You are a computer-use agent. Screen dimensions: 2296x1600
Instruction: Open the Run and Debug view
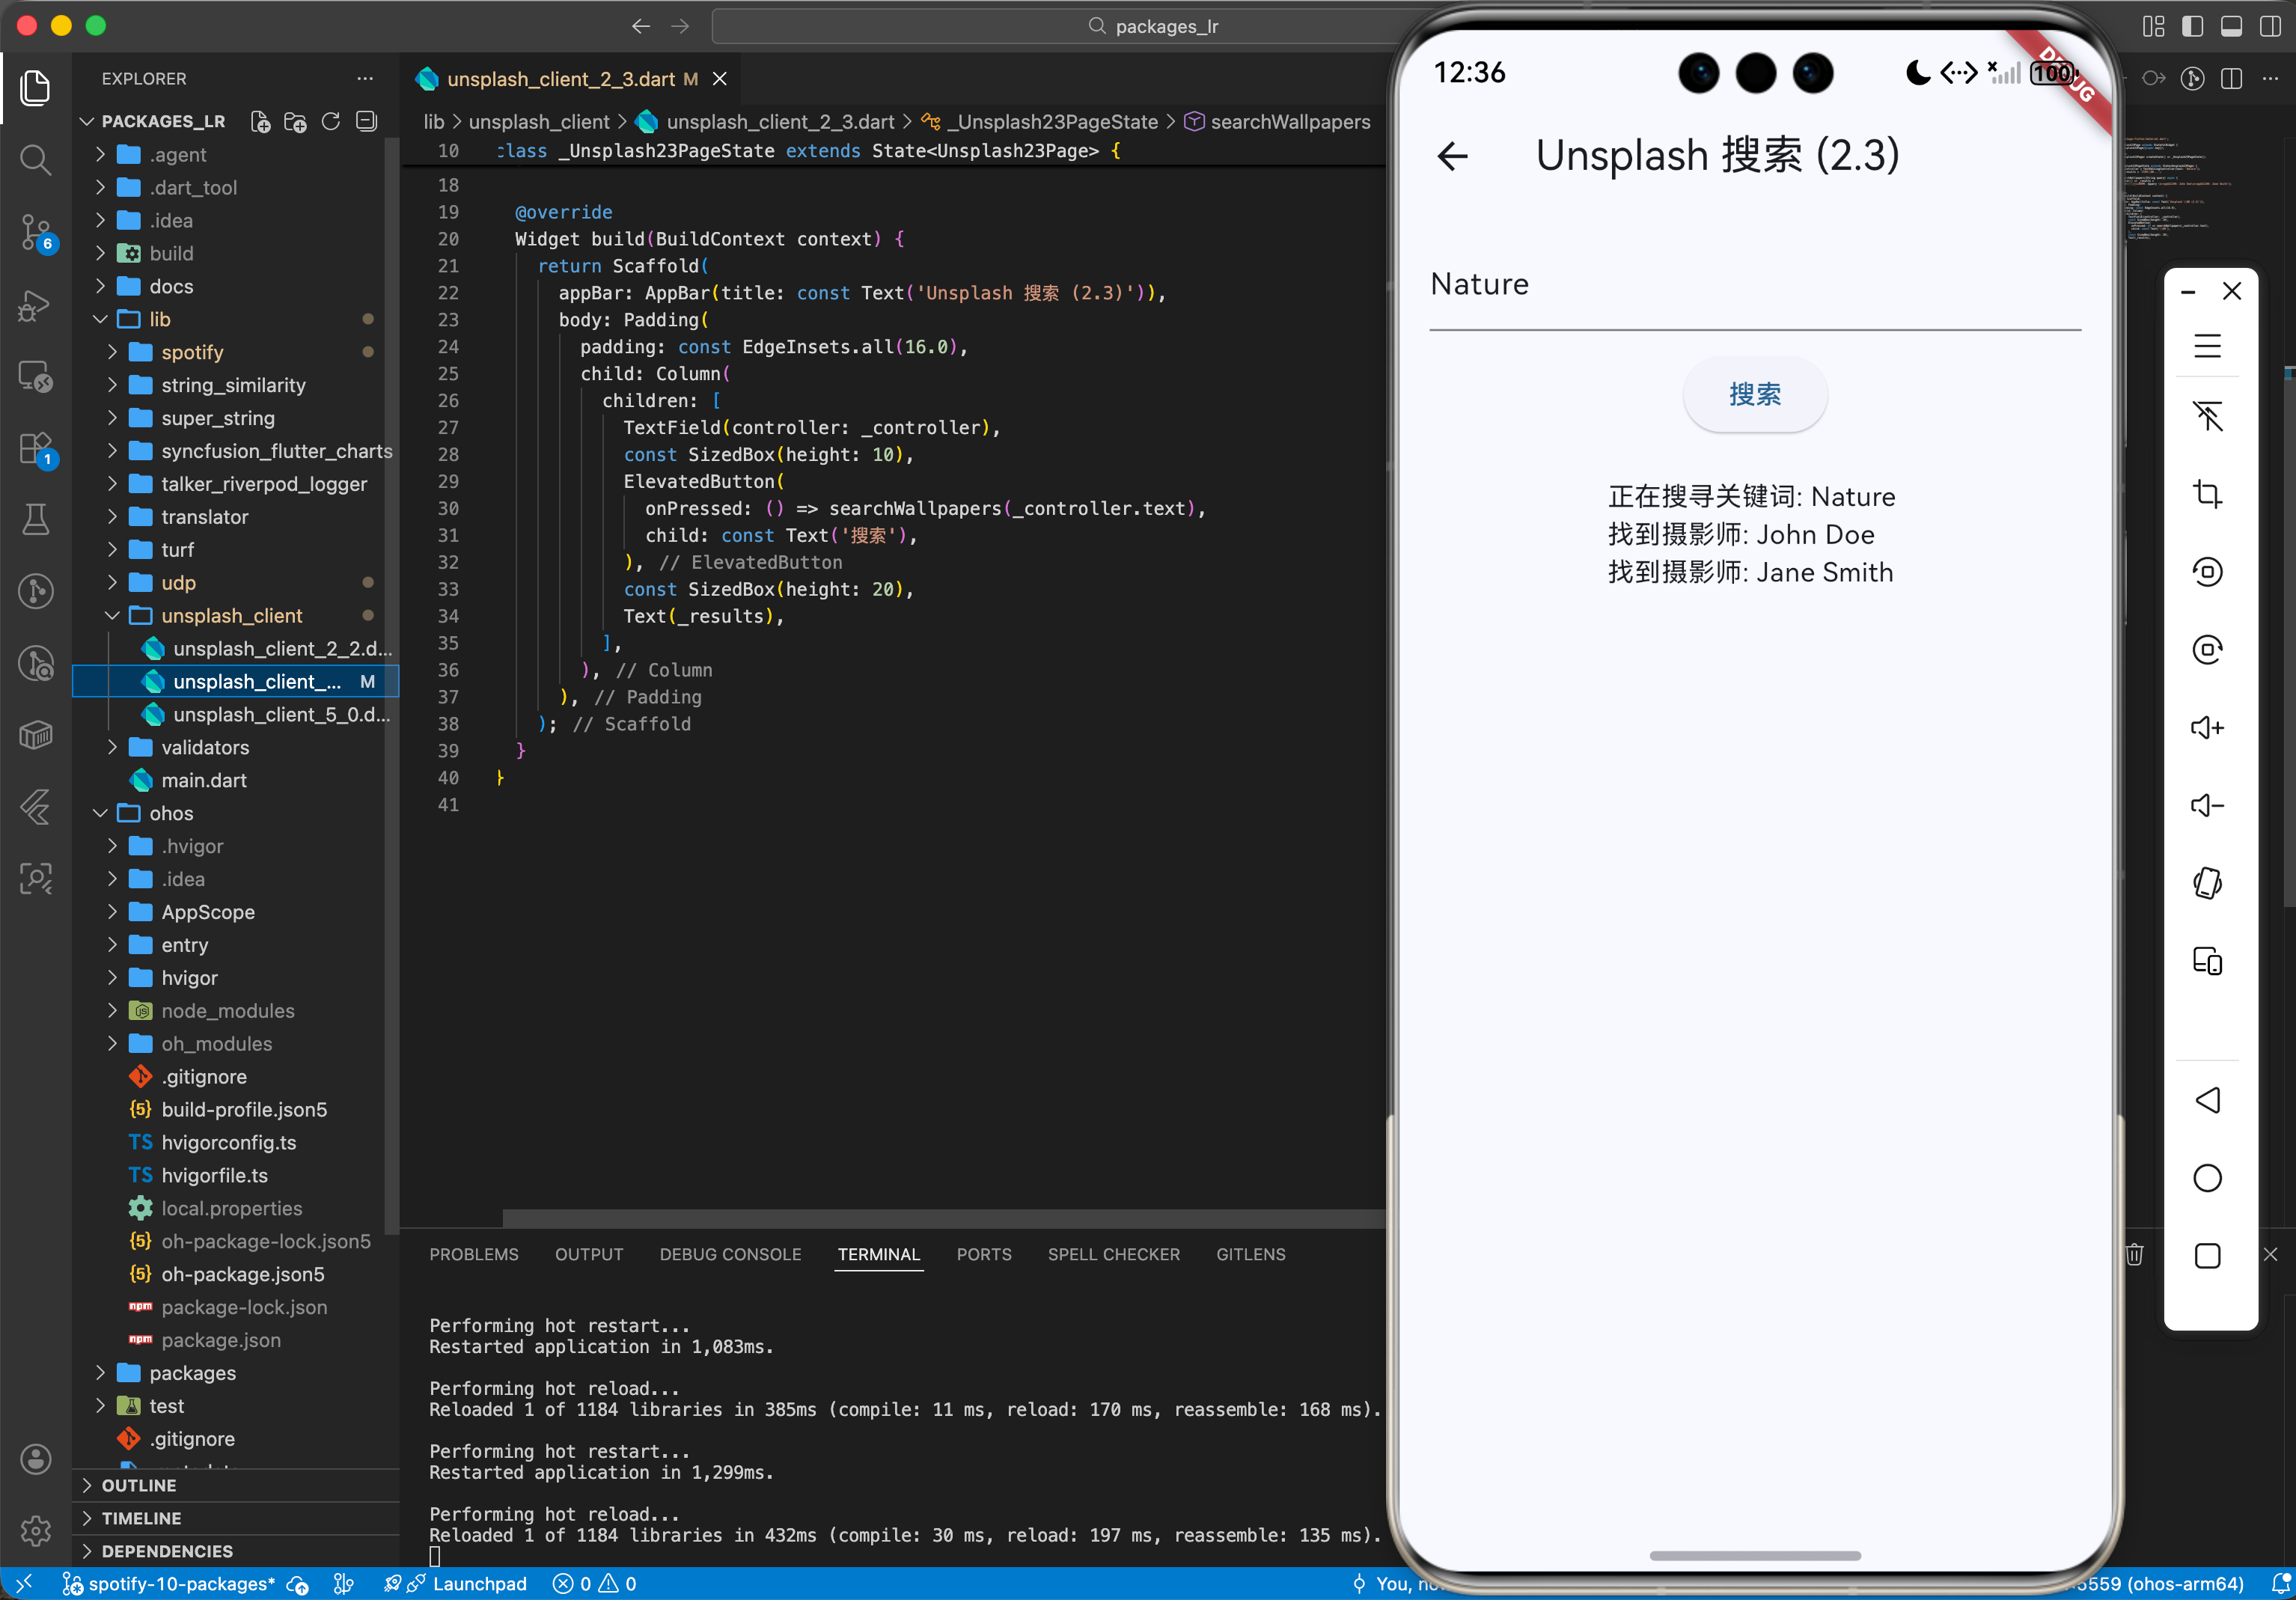(x=36, y=305)
